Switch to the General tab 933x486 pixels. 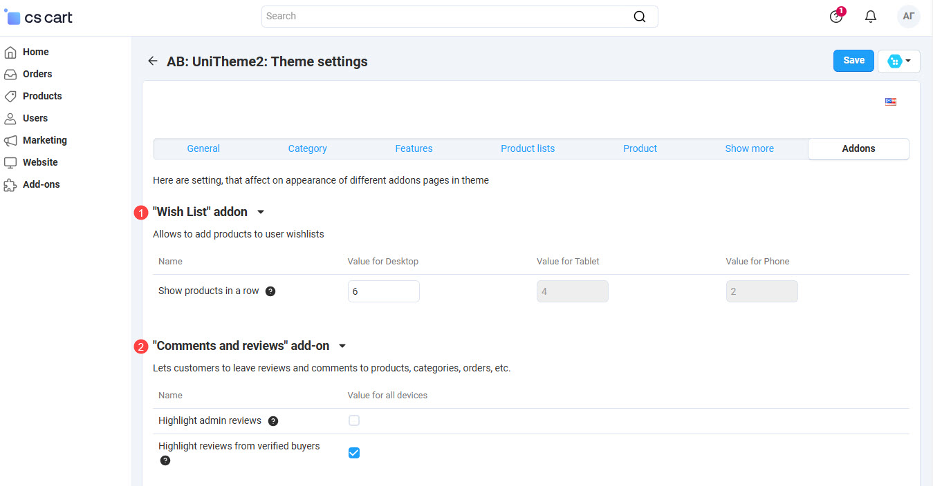tap(203, 148)
